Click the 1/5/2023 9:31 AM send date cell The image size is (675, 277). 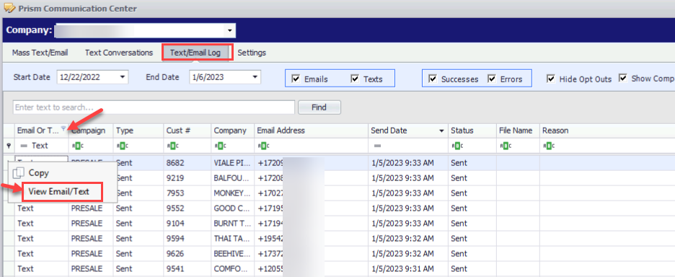coord(408,269)
